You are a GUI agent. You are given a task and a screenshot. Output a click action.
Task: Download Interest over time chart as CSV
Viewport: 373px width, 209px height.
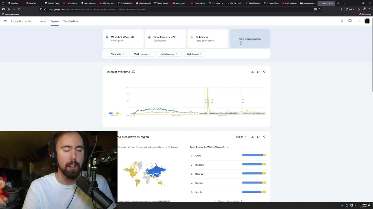tap(252, 72)
